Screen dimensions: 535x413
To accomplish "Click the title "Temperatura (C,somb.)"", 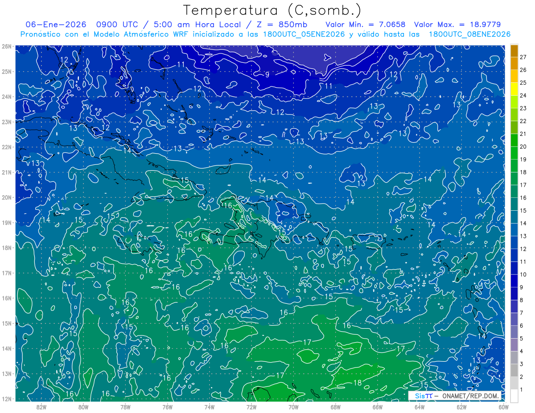I will click(x=272, y=11).
